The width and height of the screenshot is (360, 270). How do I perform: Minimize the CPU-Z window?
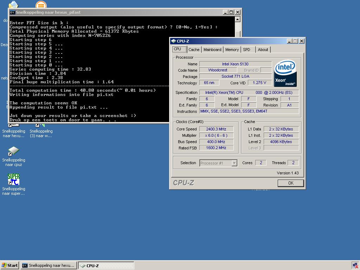click(x=289, y=41)
